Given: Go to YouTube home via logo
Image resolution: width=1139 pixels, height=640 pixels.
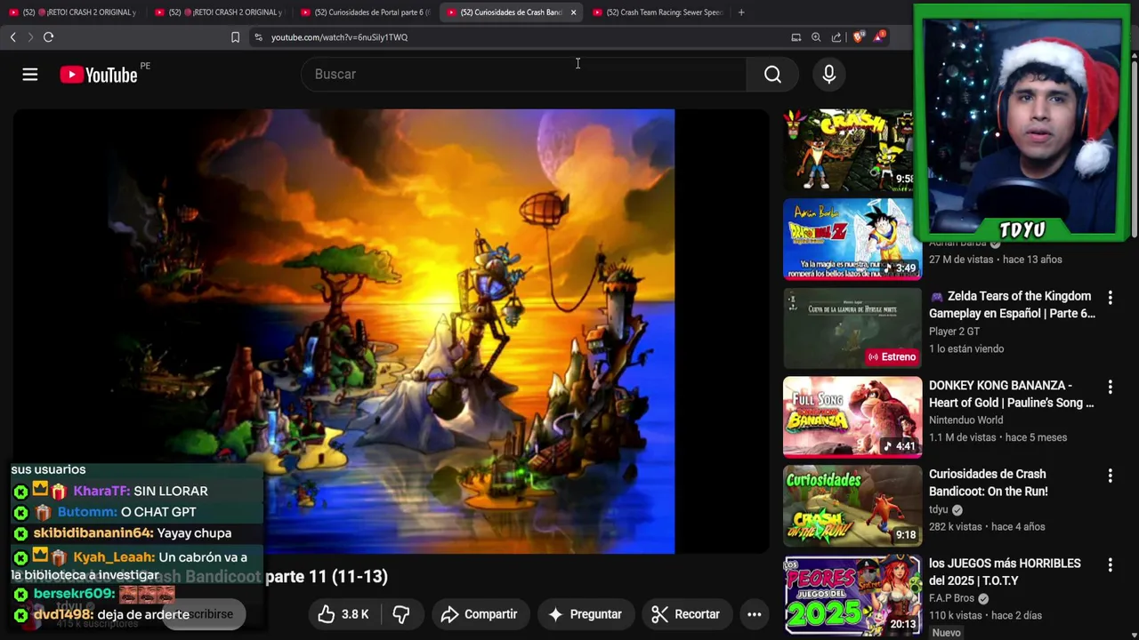Looking at the screenshot, I should point(99,75).
